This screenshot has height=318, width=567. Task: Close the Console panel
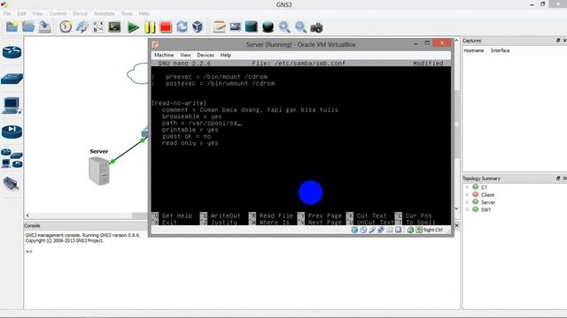pyautogui.click(x=457, y=226)
